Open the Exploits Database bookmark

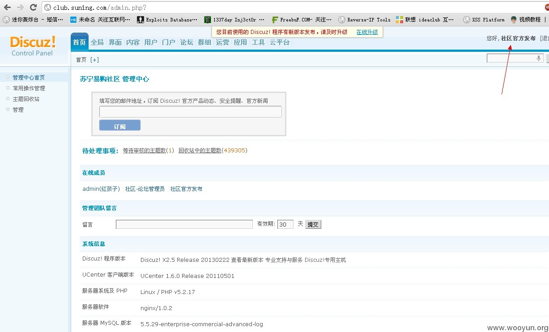(x=167, y=20)
